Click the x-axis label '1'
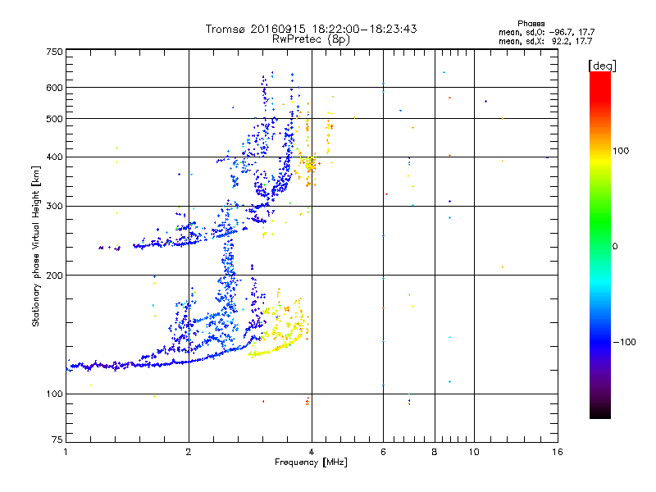 click(66, 452)
